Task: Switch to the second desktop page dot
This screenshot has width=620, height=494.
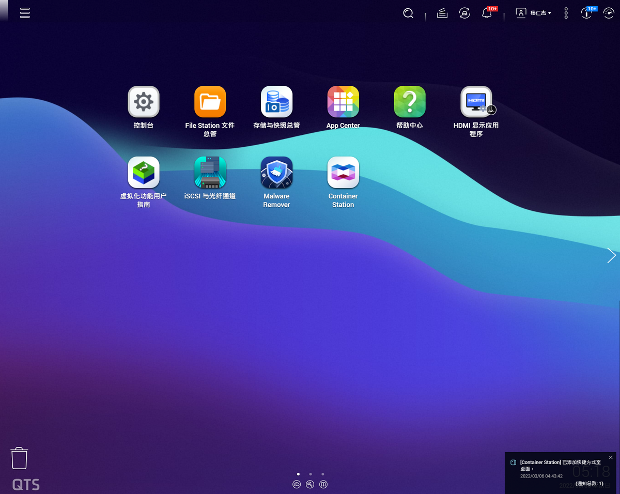Action: [x=311, y=474]
